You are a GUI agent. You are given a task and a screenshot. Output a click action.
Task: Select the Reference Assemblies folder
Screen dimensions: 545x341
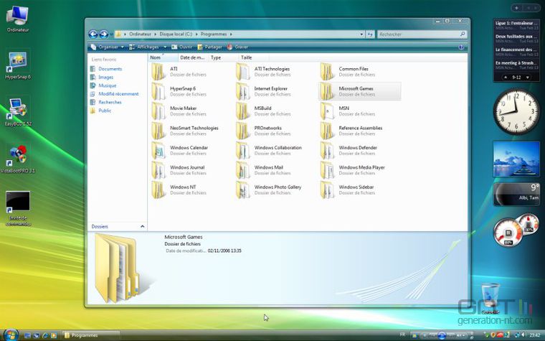point(351,131)
